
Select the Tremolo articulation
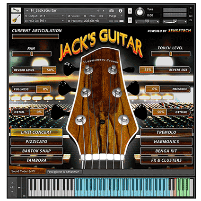[166, 132]
